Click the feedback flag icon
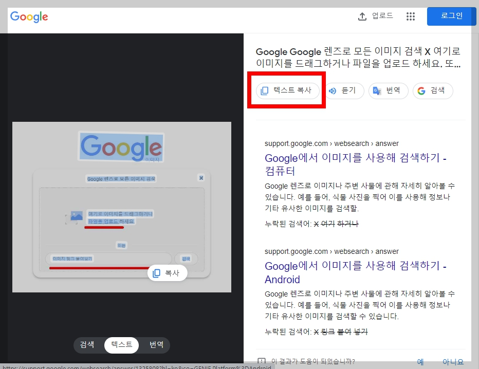Viewport: 479px width, 369px height. [262, 361]
